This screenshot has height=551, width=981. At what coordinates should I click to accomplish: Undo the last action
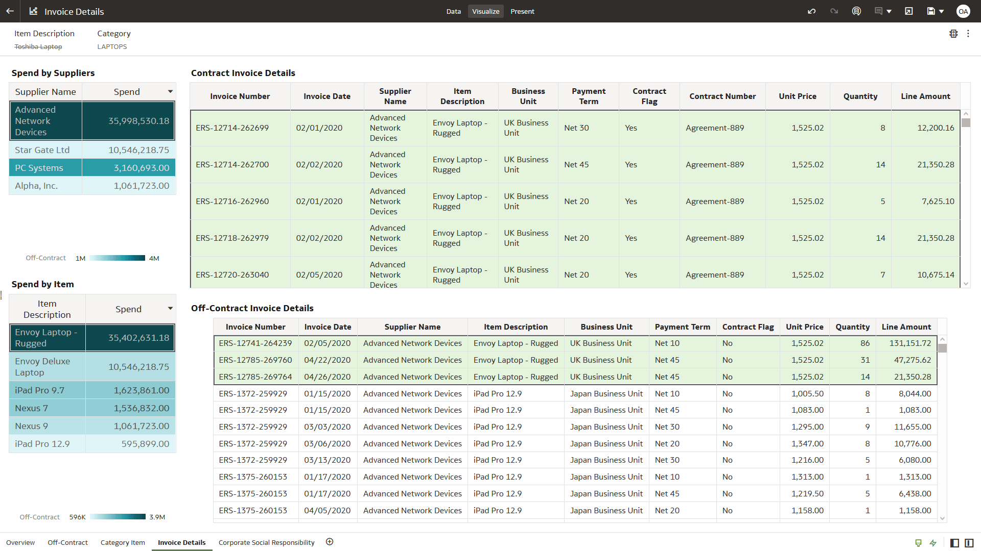812,11
